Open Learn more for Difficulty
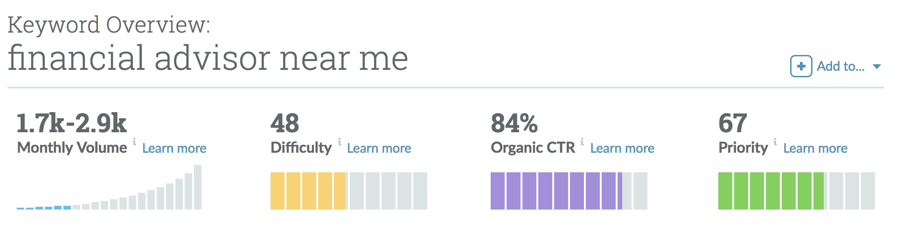 [x=379, y=148]
